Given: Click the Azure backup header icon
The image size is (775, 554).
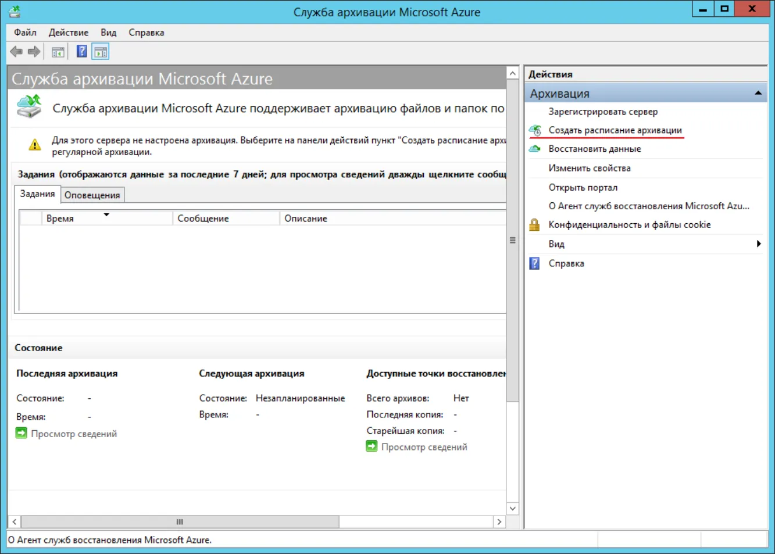Looking at the screenshot, I should click(29, 107).
